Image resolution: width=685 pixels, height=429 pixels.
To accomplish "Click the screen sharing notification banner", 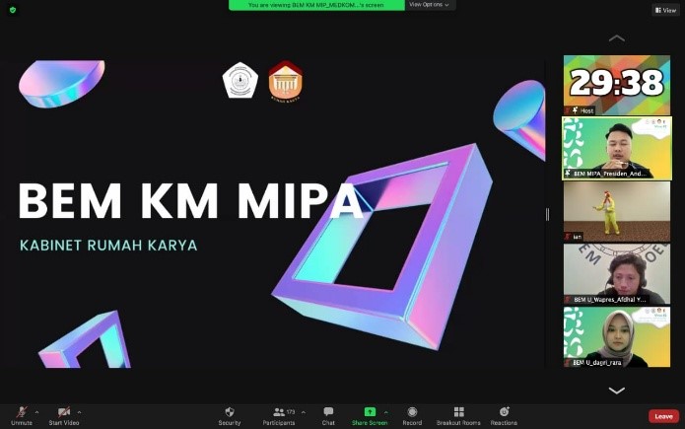I will pos(316,5).
